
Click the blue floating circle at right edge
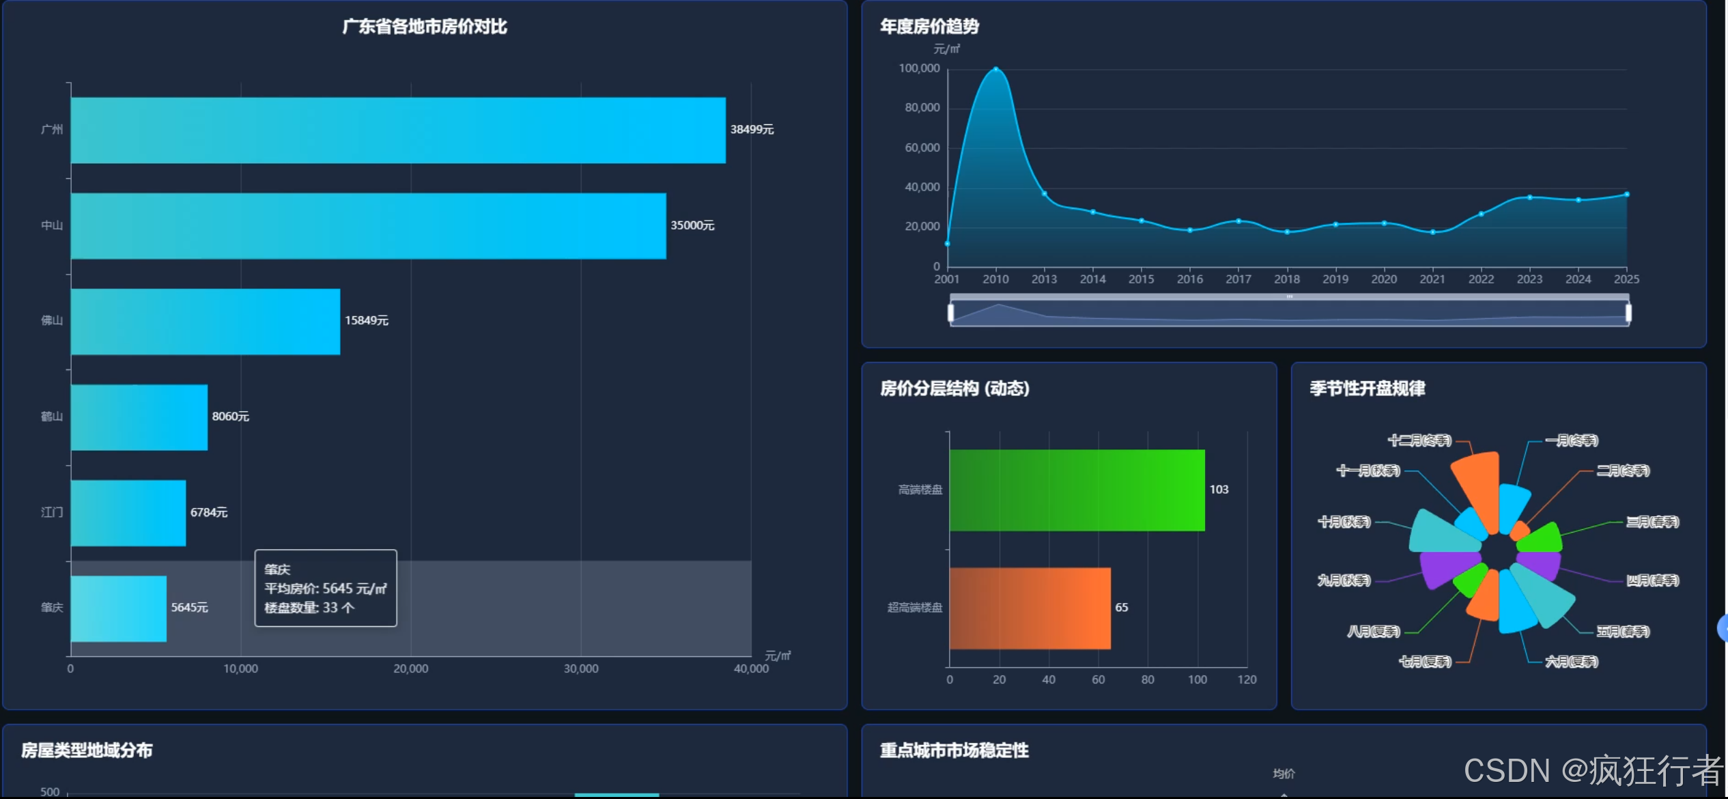point(1723,628)
